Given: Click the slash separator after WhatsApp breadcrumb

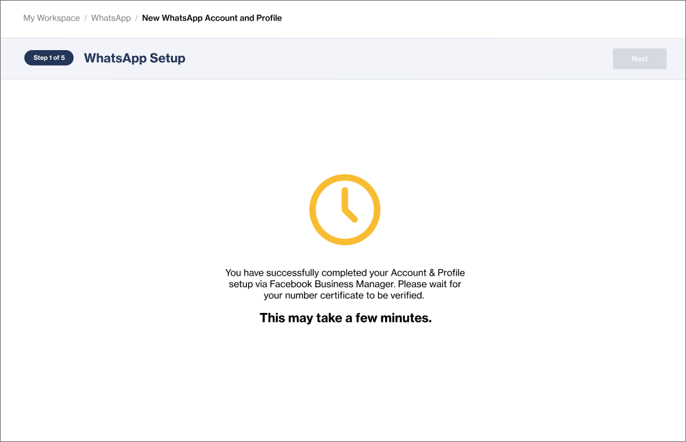Looking at the screenshot, I should pyautogui.click(x=136, y=18).
